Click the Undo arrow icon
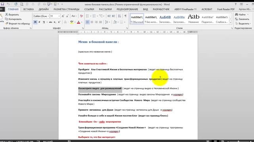 click(8, 4)
